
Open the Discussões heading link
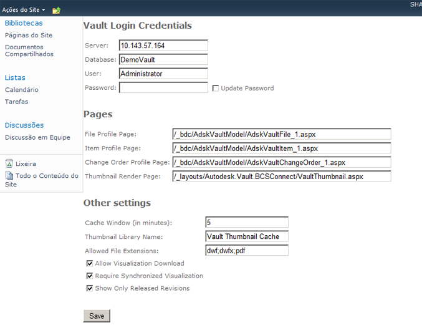24,125
